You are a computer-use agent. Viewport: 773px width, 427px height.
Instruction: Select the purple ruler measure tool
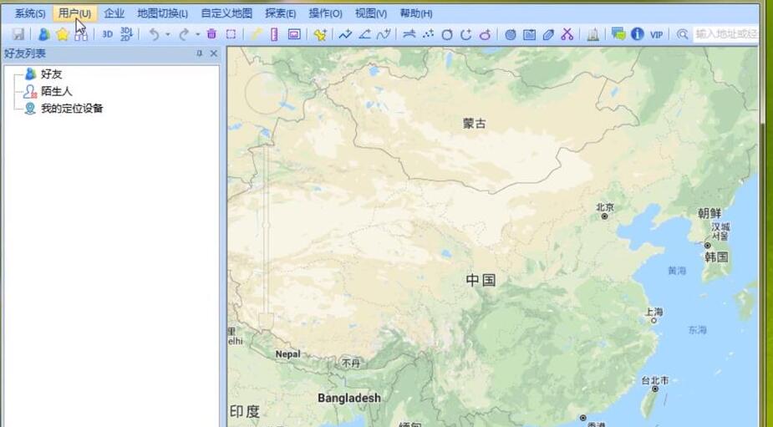274,34
